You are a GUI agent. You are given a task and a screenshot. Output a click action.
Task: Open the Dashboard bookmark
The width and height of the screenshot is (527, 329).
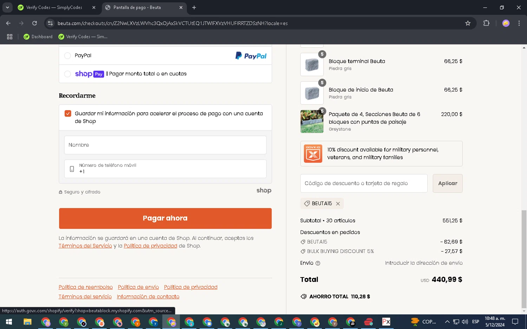click(38, 36)
